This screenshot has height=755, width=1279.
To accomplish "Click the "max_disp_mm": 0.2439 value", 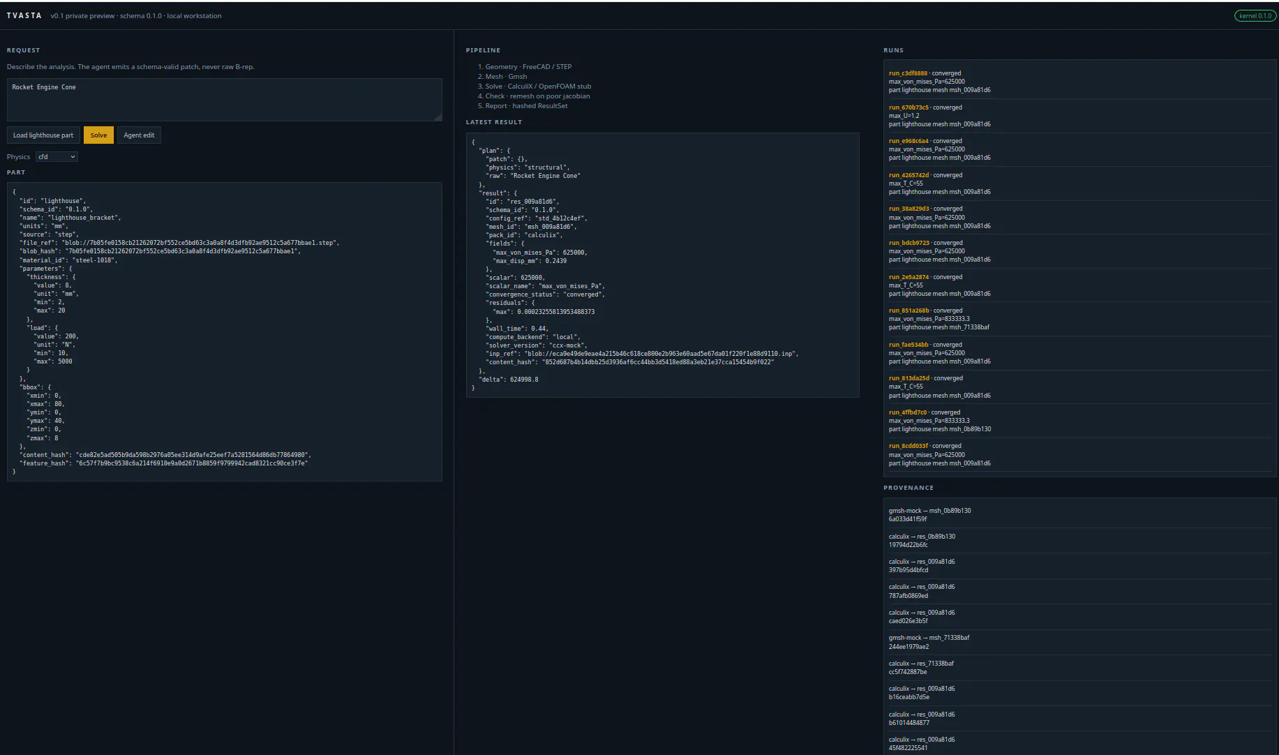I will coord(530,261).
